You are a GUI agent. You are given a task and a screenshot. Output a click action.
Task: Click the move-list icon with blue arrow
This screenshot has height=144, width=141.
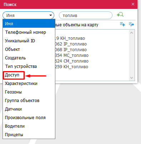[x=131, y=24]
